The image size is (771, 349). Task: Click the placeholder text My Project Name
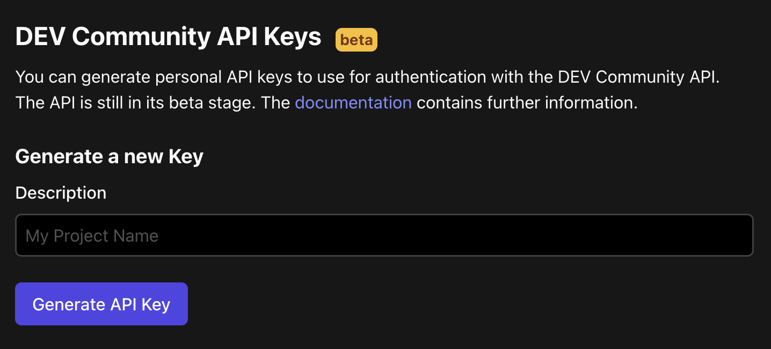point(91,235)
